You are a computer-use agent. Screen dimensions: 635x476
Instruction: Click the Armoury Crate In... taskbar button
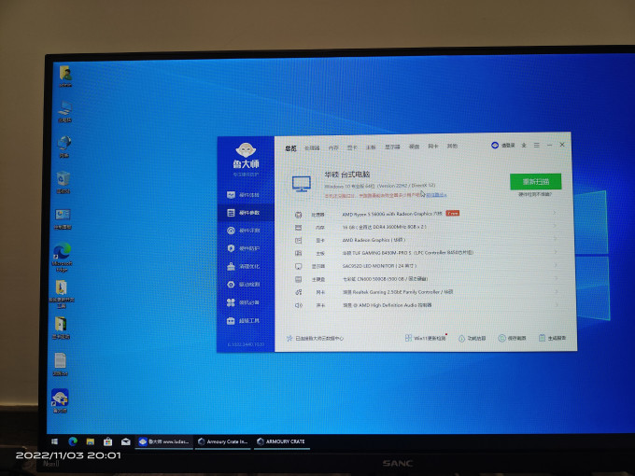click(x=223, y=441)
